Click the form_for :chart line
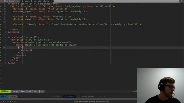The height and width of the screenshot is (103, 184). point(63,6)
